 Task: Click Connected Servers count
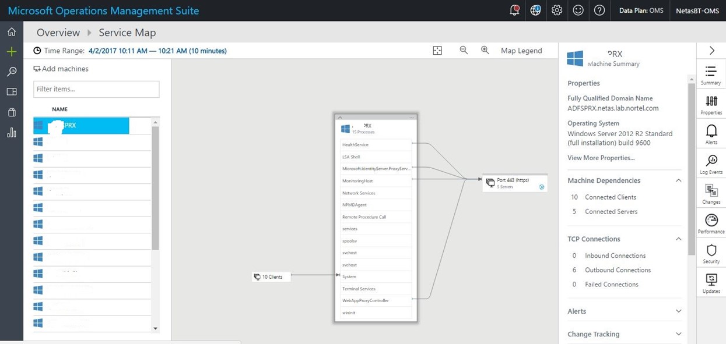[605, 212]
